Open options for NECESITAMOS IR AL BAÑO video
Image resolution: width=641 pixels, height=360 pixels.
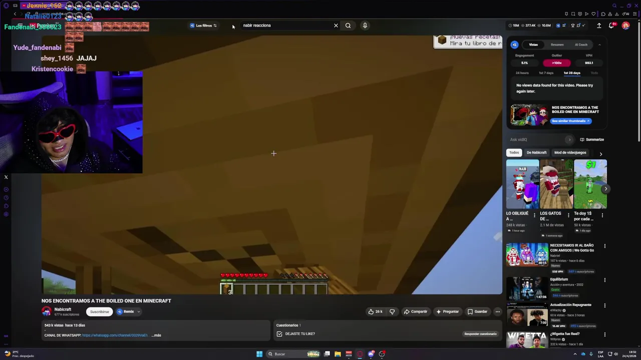(604, 246)
